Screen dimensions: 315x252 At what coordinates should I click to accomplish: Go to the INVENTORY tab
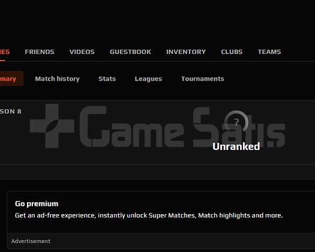click(186, 52)
